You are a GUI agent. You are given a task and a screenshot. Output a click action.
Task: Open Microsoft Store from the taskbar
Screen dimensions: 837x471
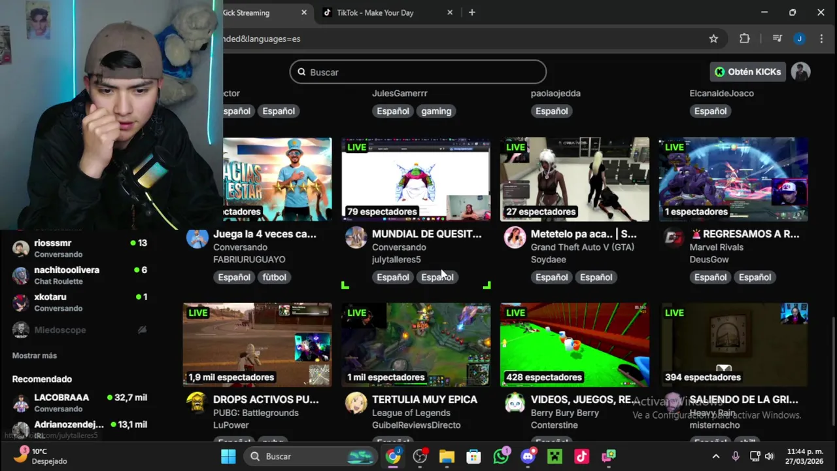[473, 456]
